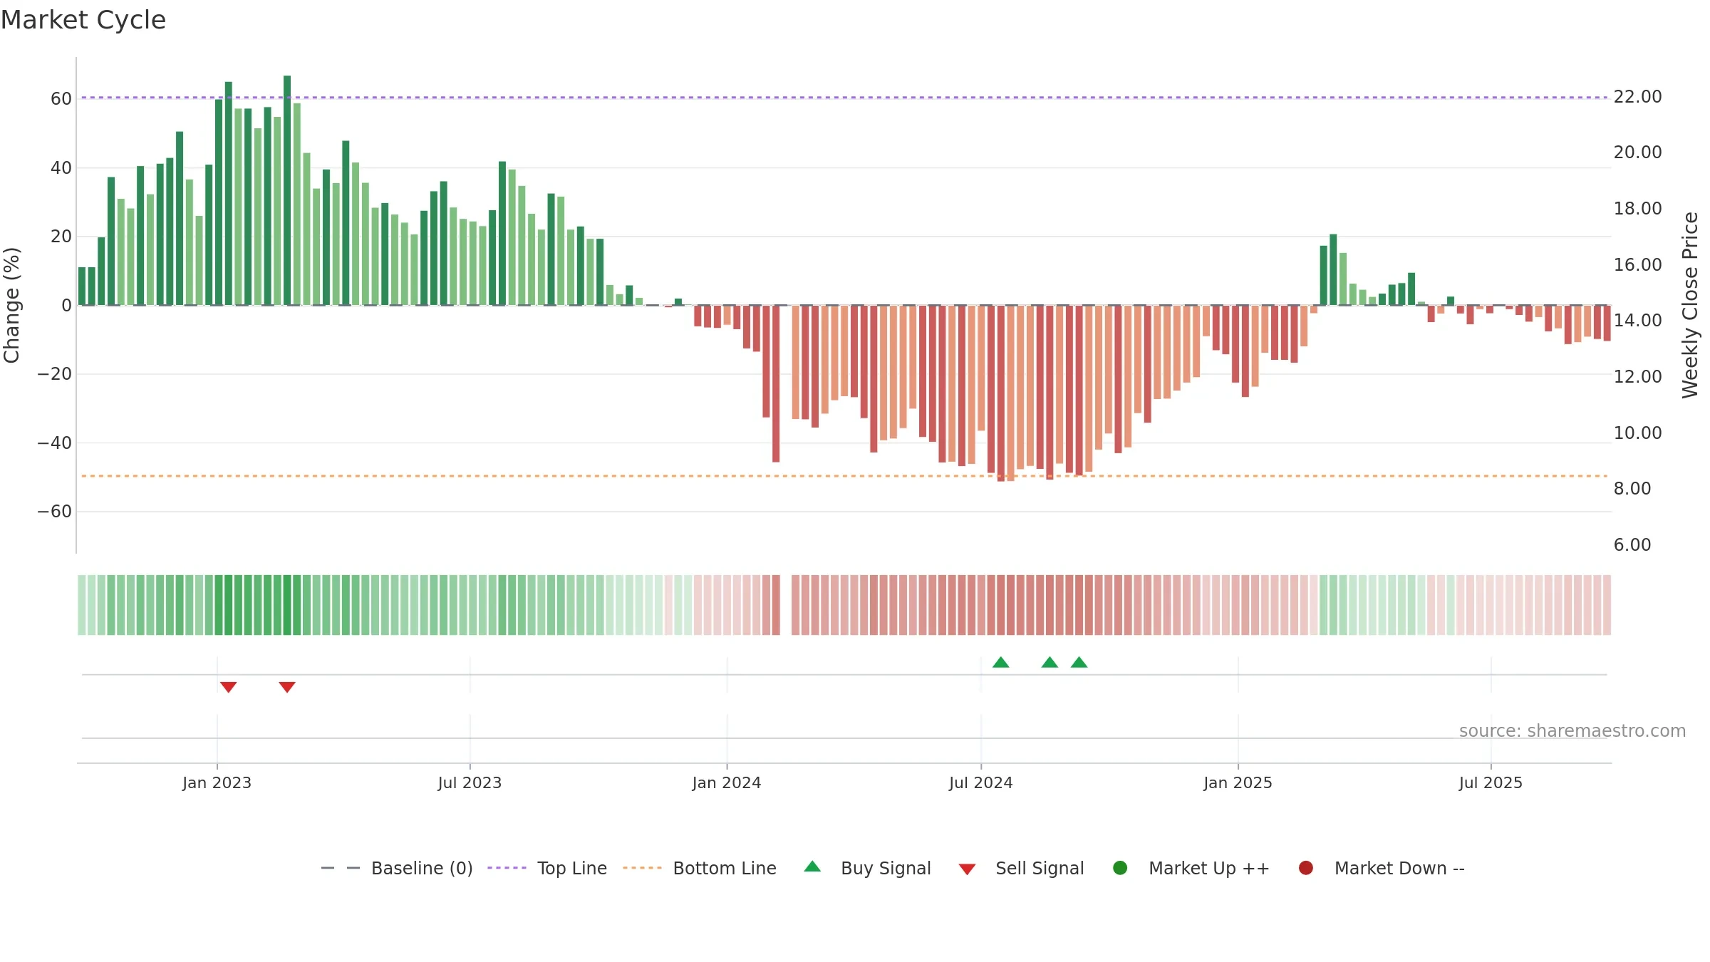Click the Jul 2023 x-axis label
Image resolution: width=1710 pixels, height=962 pixels.
tap(470, 783)
